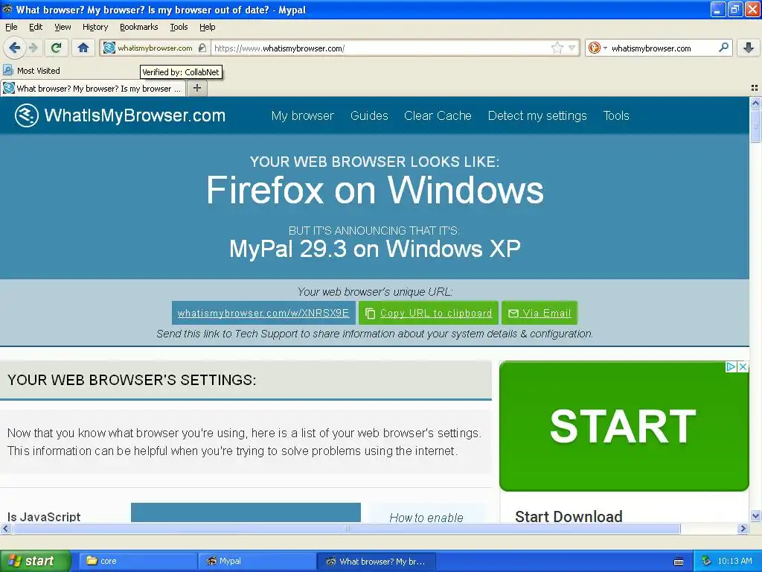This screenshot has height=572, width=762.
Task: Open the Bookmarks menu
Action: (138, 27)
